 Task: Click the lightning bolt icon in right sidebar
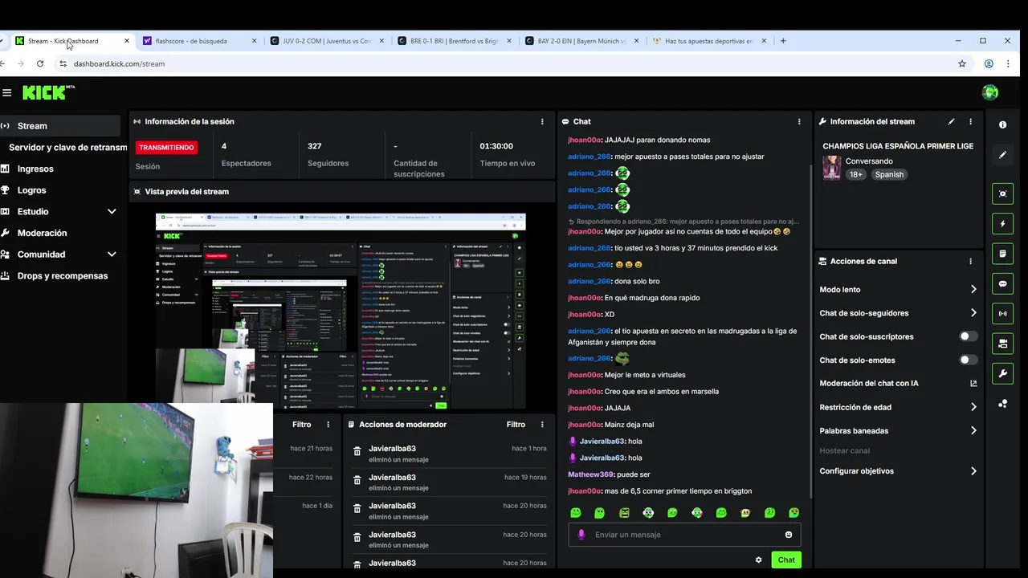(1002, 223)
